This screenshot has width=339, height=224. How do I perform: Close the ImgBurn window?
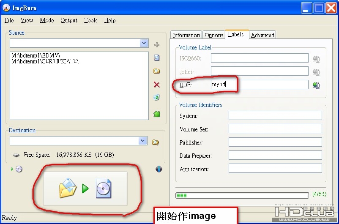tap(331, 8)
